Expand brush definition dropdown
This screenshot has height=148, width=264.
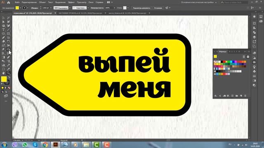(88, 8)
